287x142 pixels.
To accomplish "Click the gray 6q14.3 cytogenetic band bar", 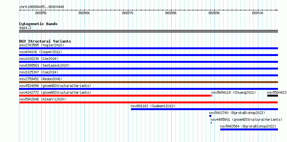I will [x=148, y=31].
